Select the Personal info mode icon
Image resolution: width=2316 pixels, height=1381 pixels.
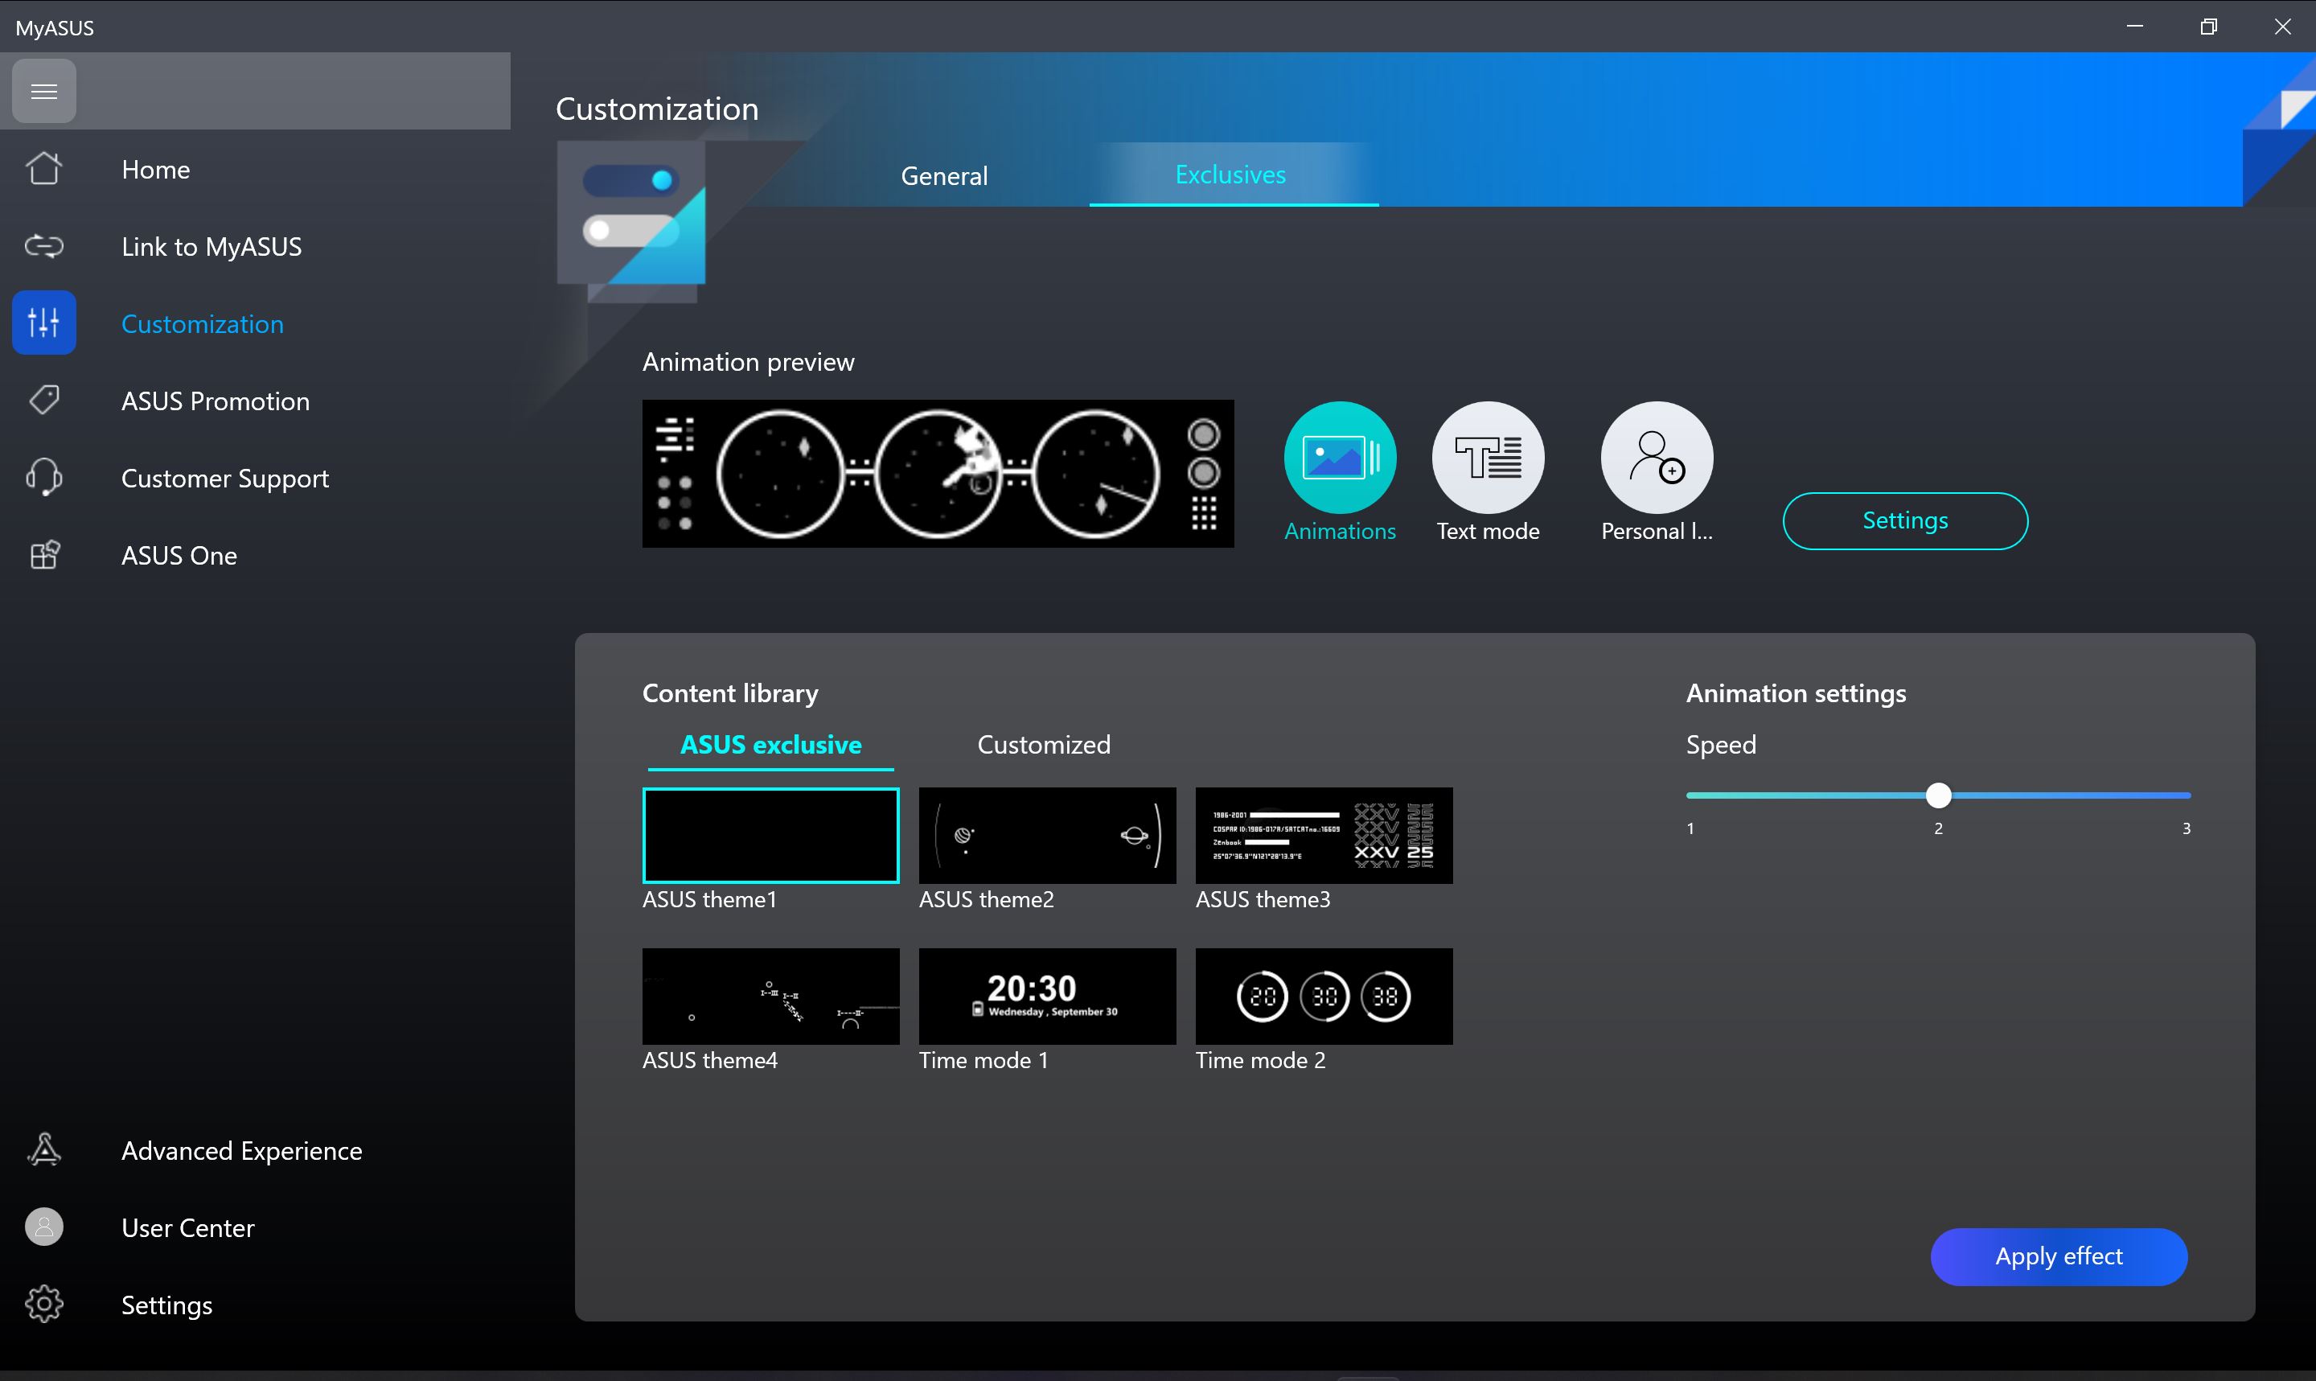tap(1657, 457)
